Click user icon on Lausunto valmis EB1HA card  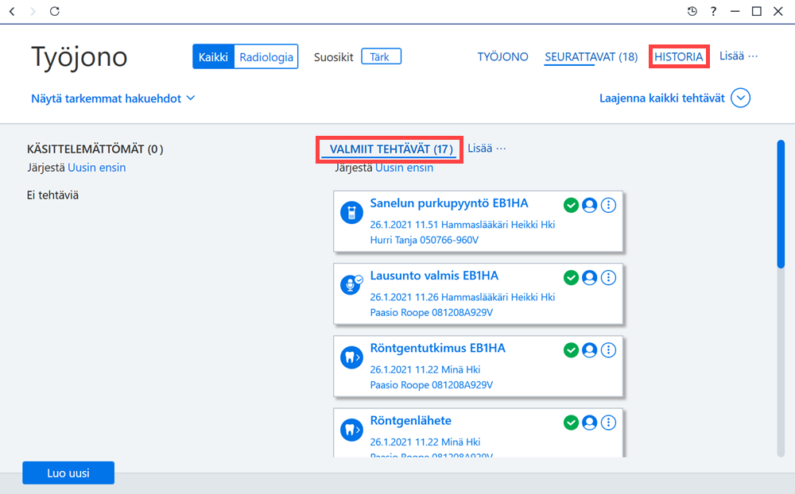tap(589, 278)
